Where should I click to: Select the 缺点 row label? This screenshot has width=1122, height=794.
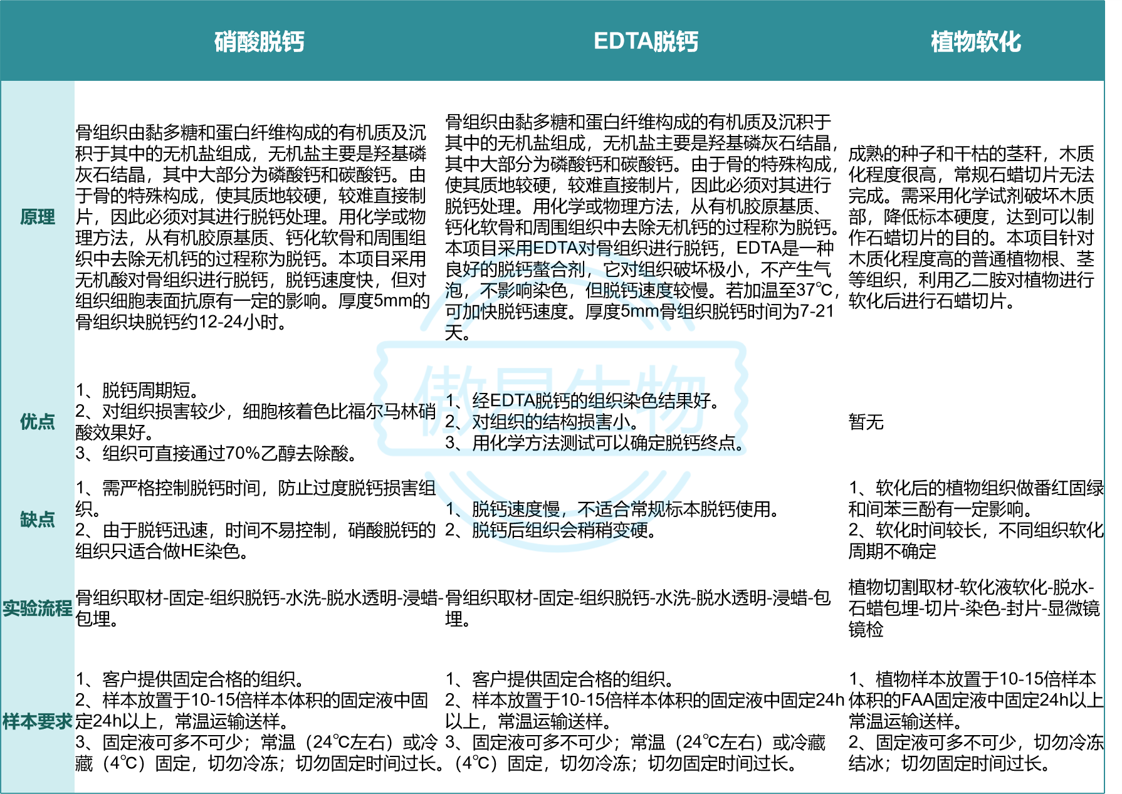point(37,519)
